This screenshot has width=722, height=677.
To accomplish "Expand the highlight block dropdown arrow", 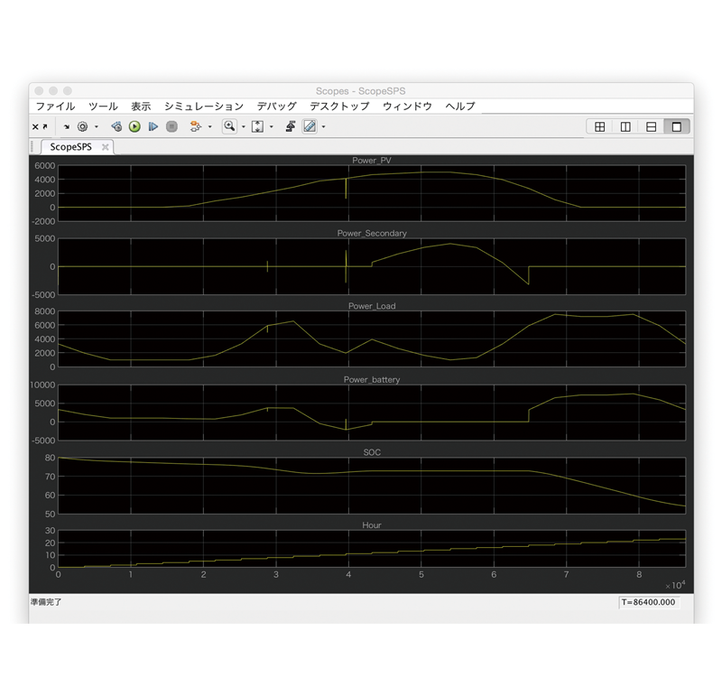I will [x=210, y=126].
